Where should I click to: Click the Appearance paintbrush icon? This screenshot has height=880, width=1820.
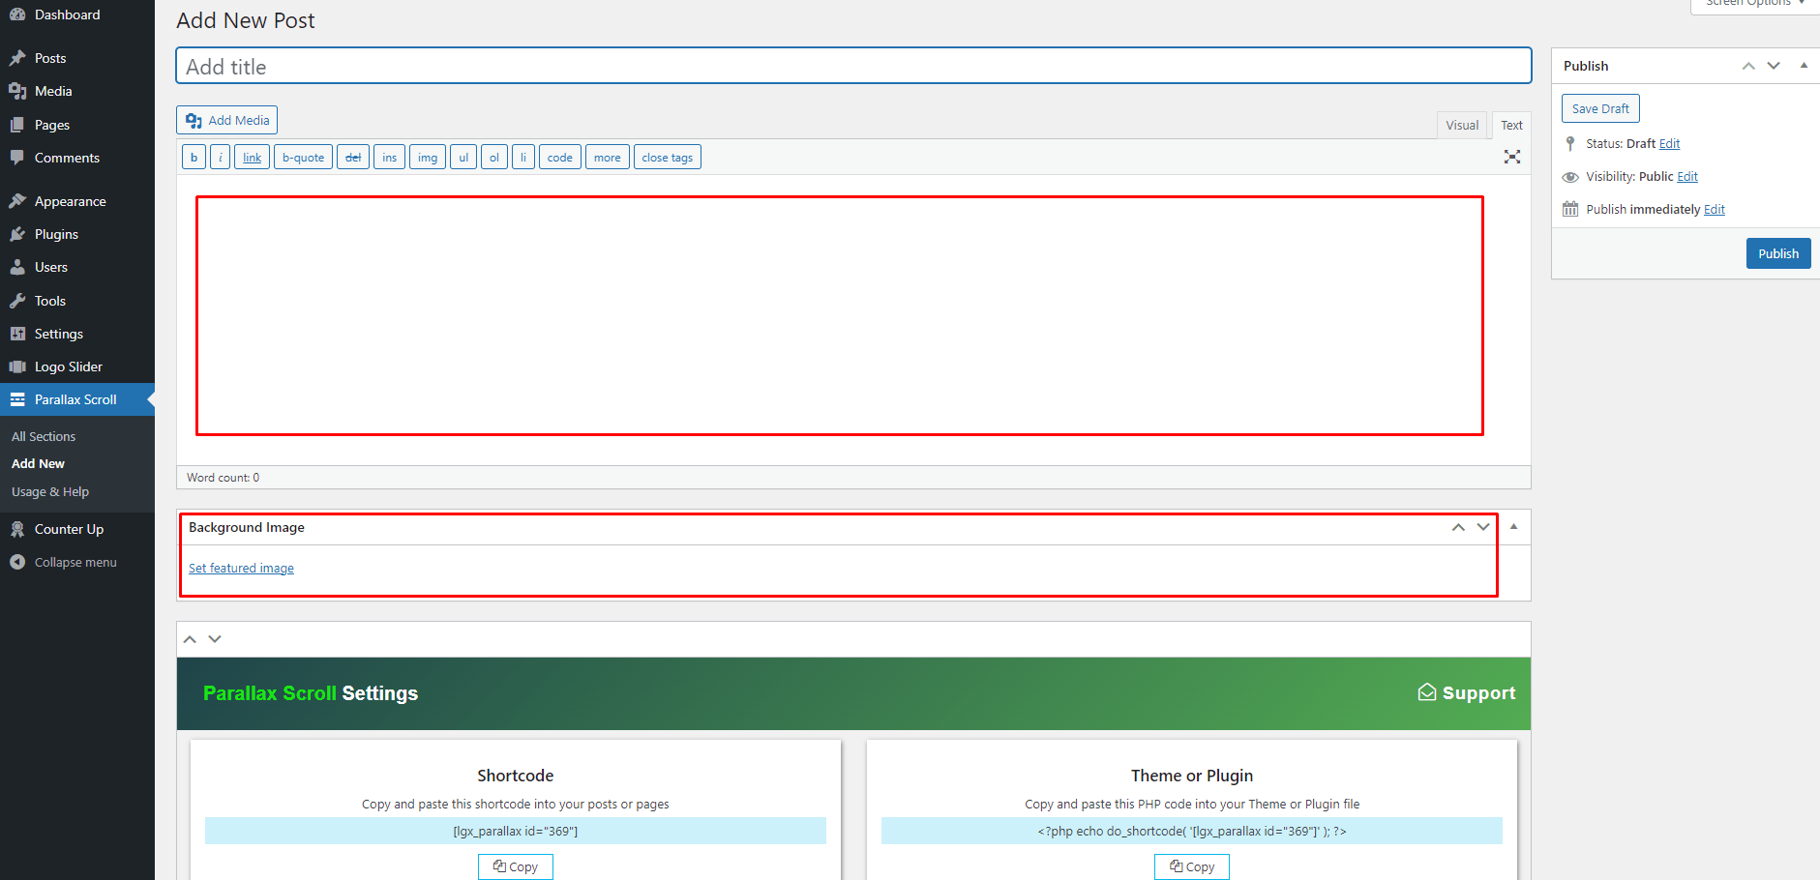tap(17, 201)
